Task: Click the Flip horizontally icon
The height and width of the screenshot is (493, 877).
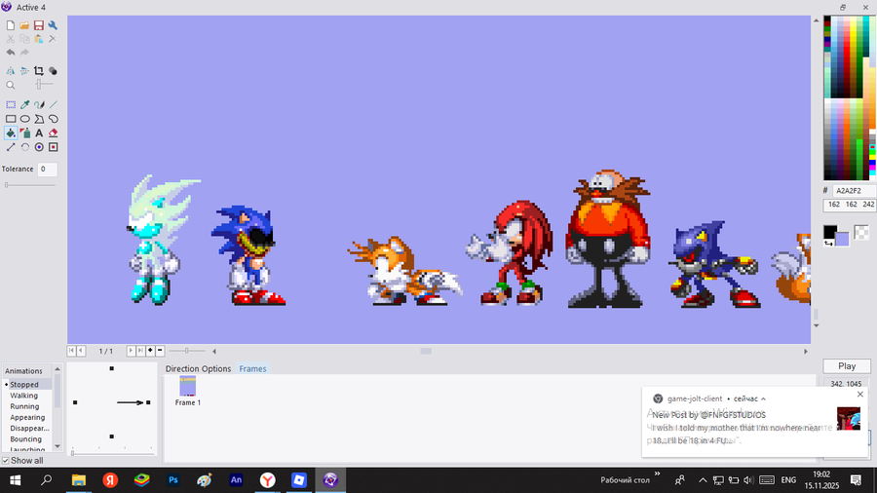Action: point(11,71)
